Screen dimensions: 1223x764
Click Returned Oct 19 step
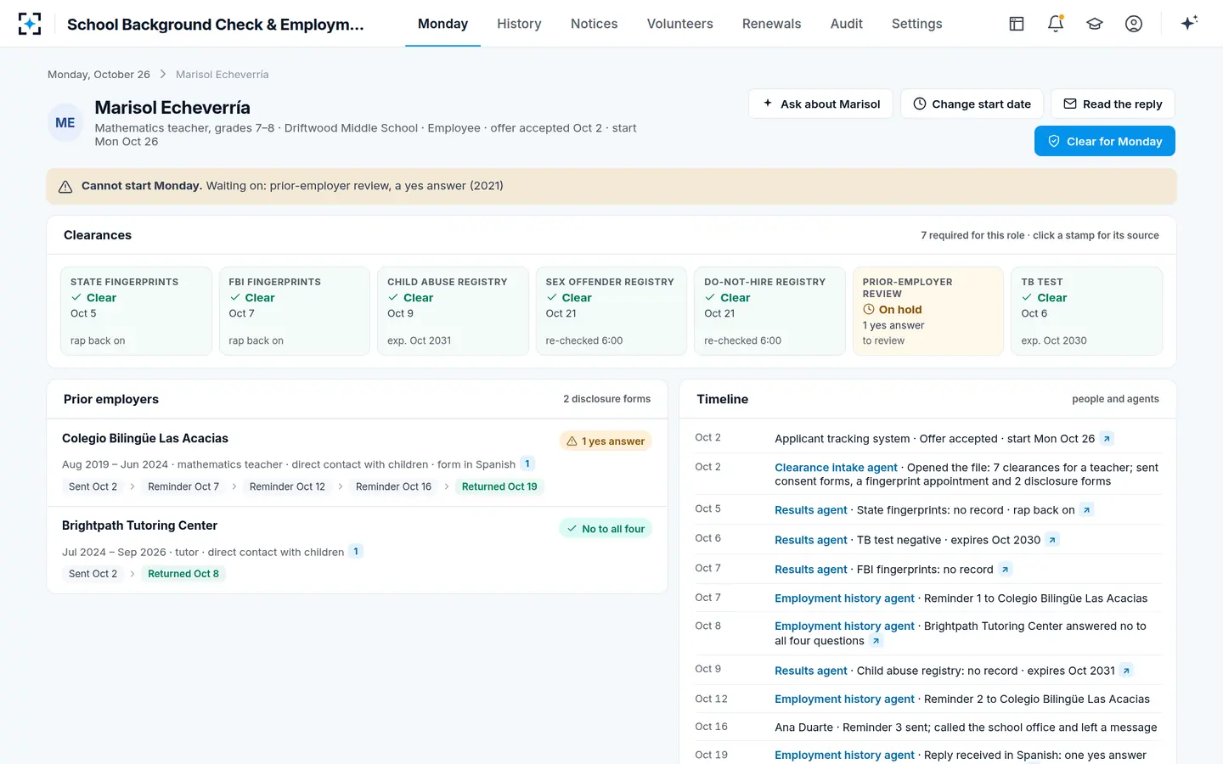[499, 486]
